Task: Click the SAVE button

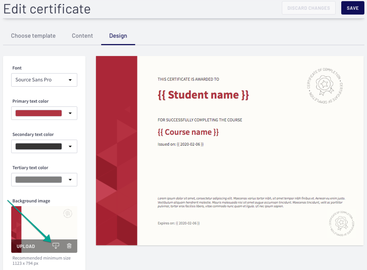Action: [x=352, y=8]
